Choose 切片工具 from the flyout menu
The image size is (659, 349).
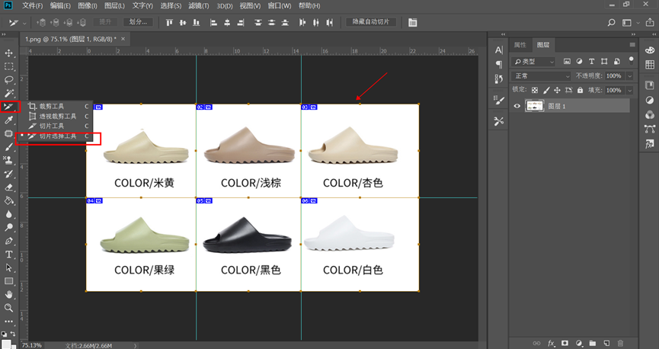[52, 126]
